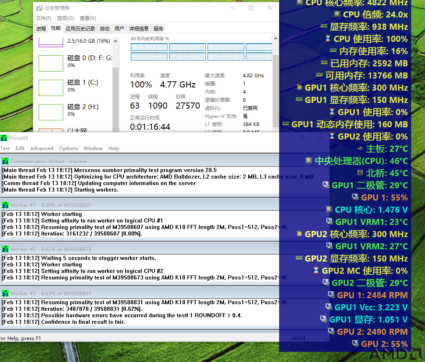
Task: Click the hourglass icon beside GPU2 MC 使用率: 0%
Action: click(316, 270)
